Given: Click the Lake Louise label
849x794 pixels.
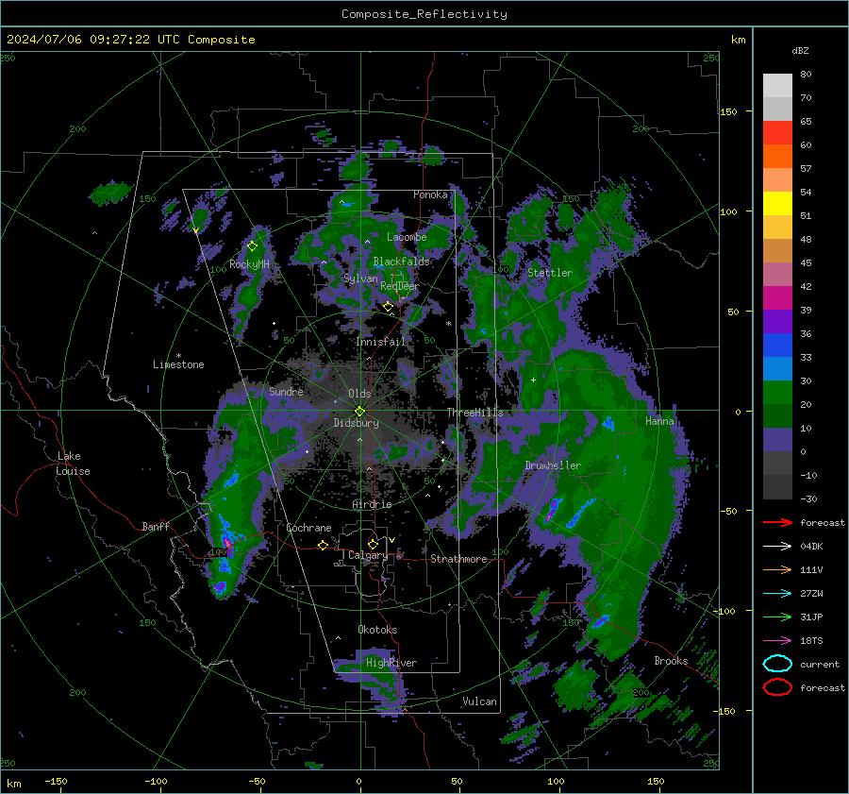Looking at the screenshot, I should click(x=73, y=464).
